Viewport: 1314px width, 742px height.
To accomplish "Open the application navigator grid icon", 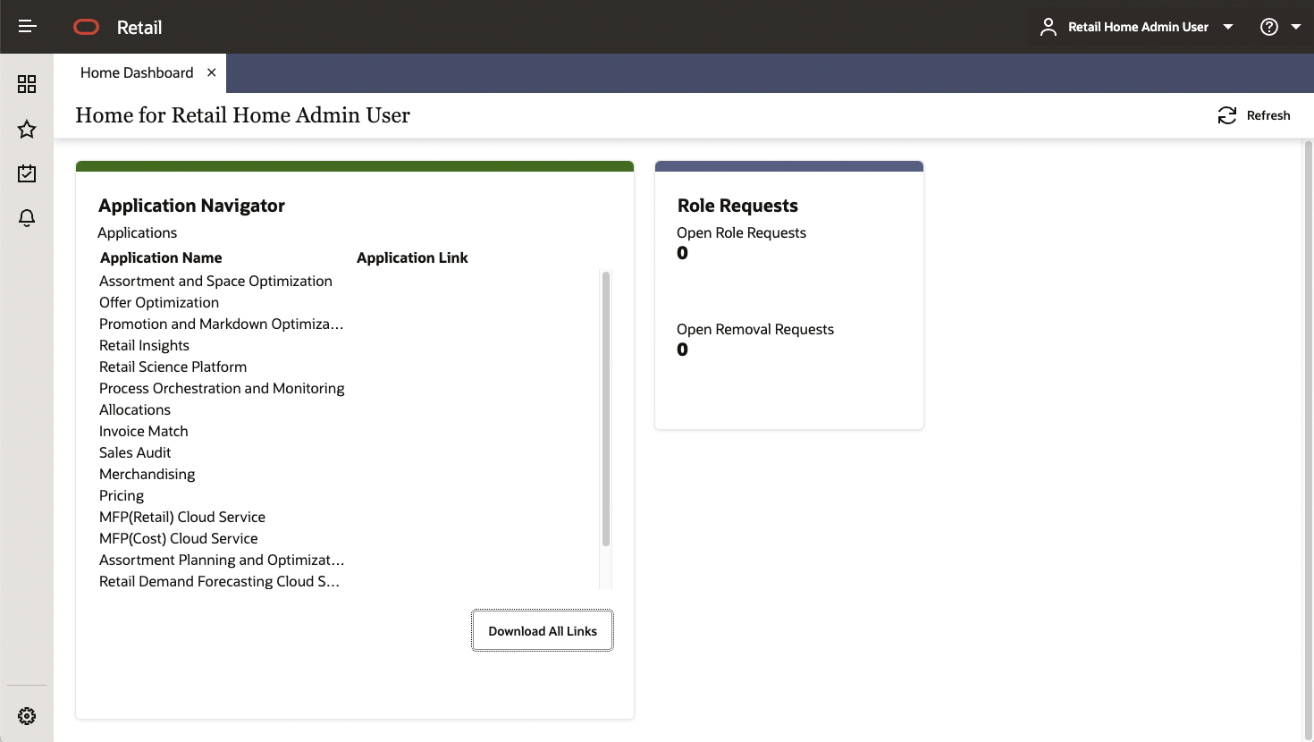I will [27, 84].
